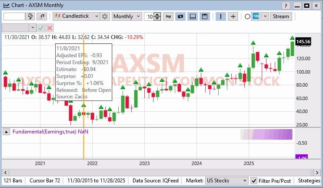Click the red X cancel button
The image size is (323, 188).
click(x=50, y=28)
